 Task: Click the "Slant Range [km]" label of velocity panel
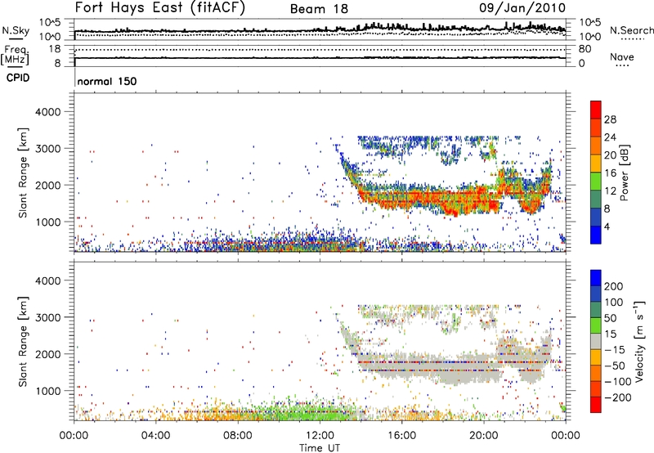[23, 342]
